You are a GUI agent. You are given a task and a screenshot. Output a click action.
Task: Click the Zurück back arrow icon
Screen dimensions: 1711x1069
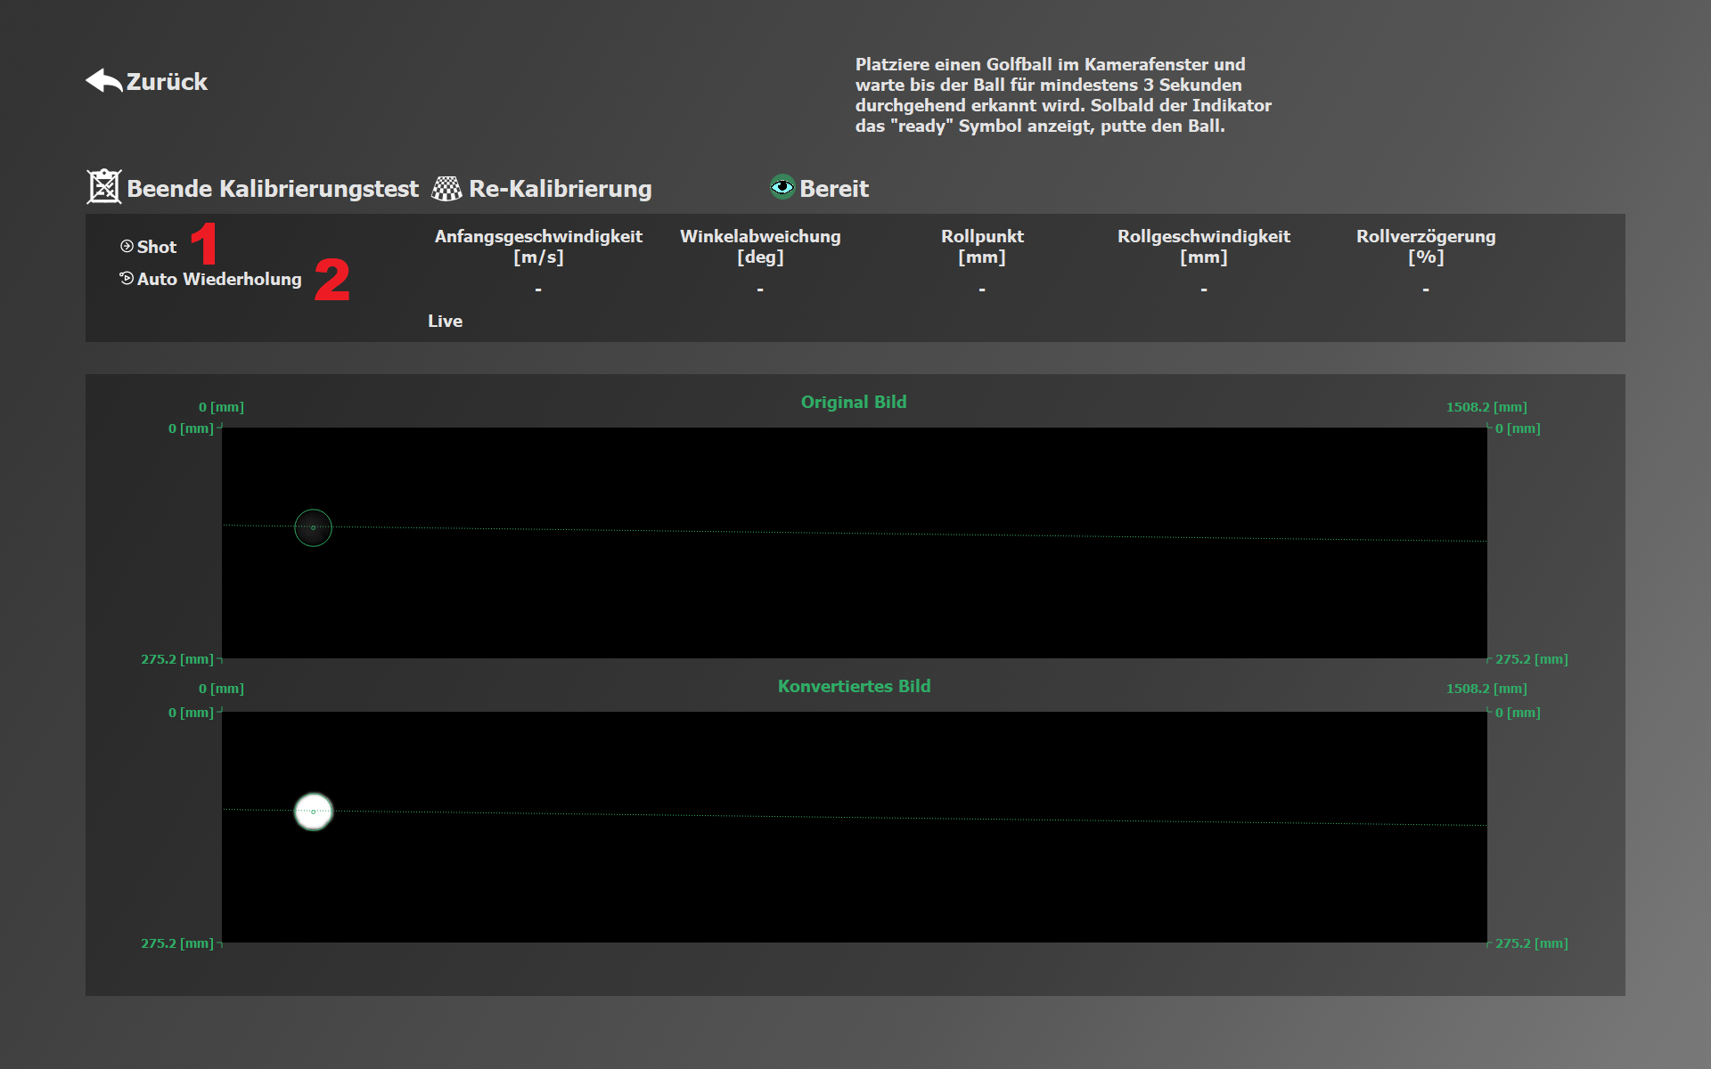click(103, 81)
